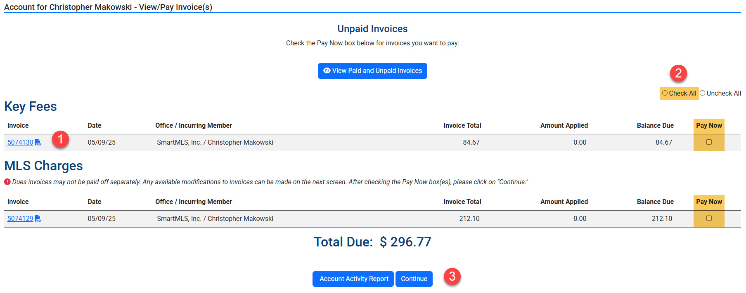Tick Pay Now checkbox for MLS Charges invoice
The width and height of the screenshot is (746, 293).
click(x=709, y=218)
